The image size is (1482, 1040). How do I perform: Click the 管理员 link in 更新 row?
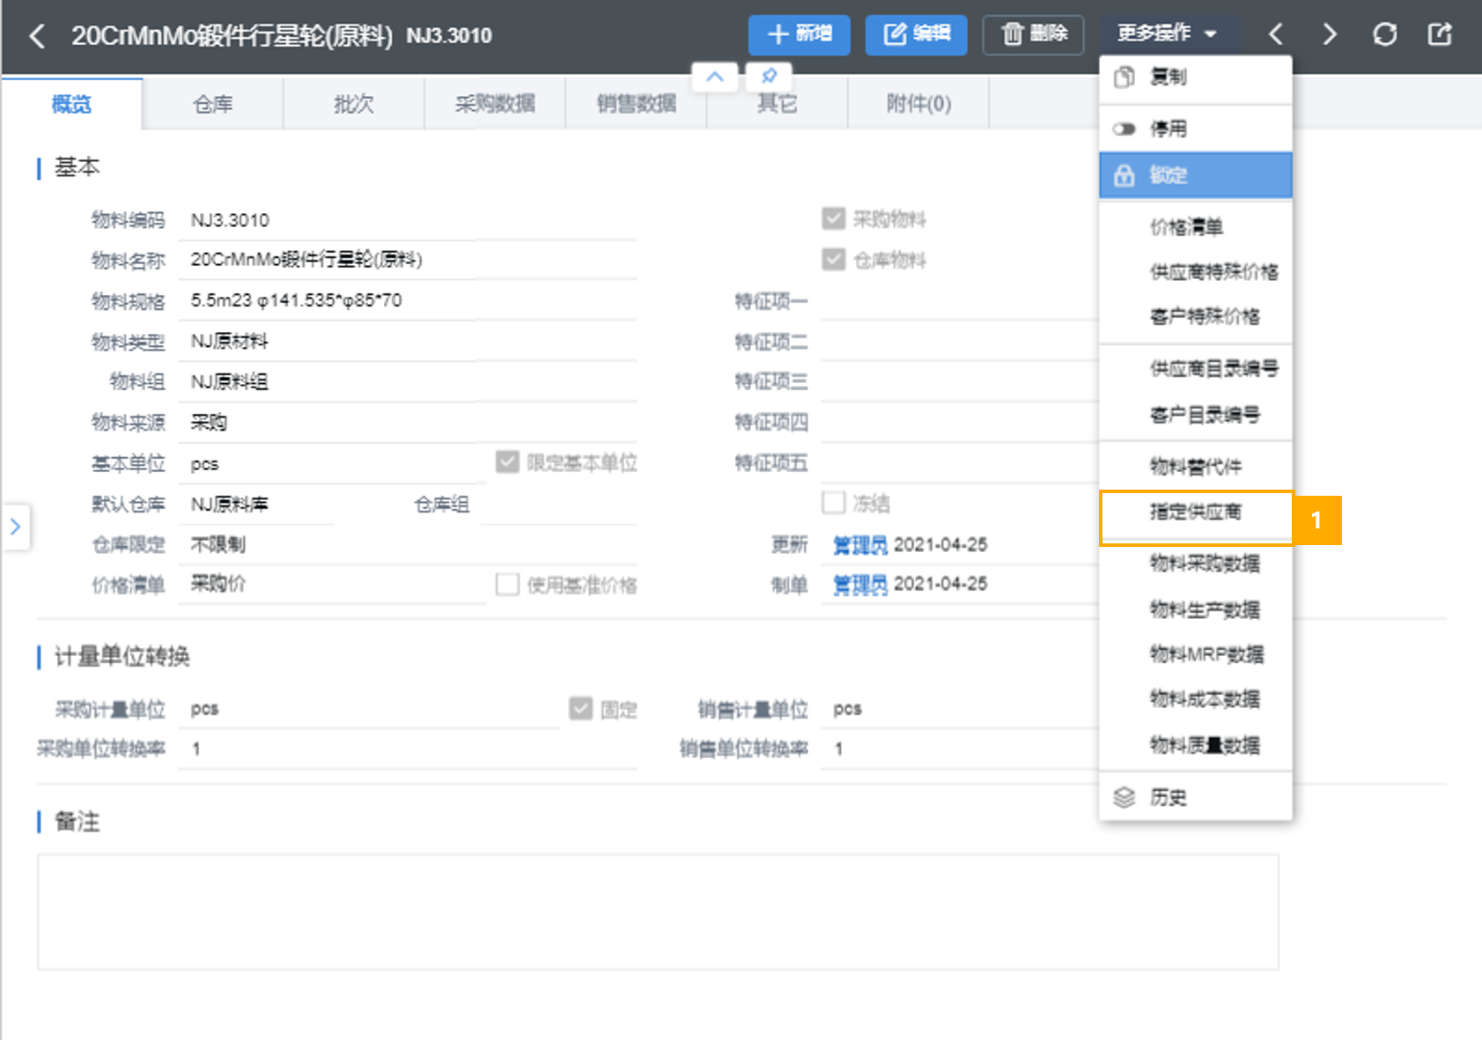click(859, 545)
